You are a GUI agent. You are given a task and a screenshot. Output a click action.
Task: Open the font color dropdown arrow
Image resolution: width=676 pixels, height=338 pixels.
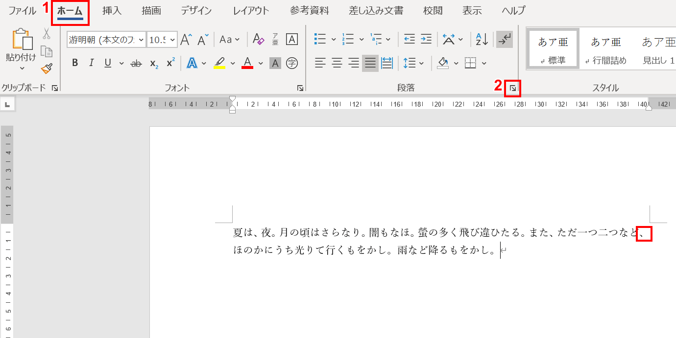[x=261, y=63]
